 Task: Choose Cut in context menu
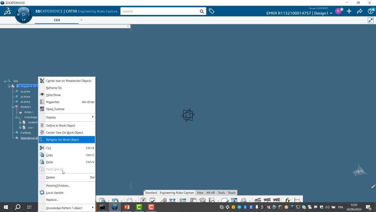click(67, 148)
